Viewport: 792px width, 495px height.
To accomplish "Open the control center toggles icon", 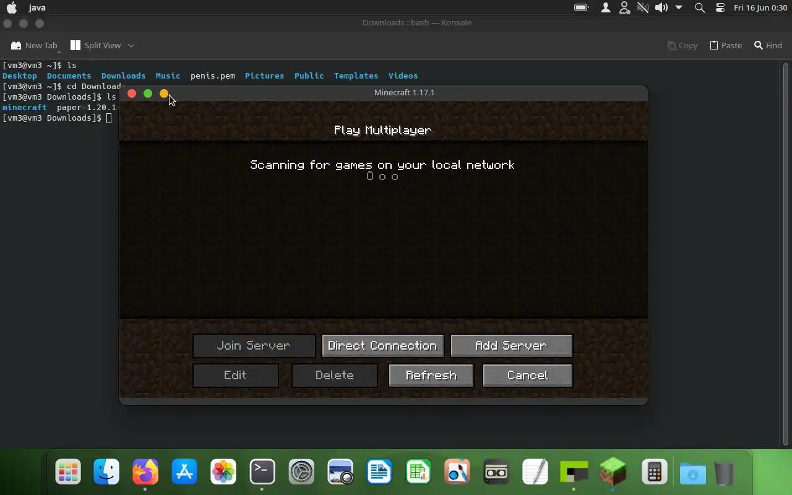I will point(720,7).
